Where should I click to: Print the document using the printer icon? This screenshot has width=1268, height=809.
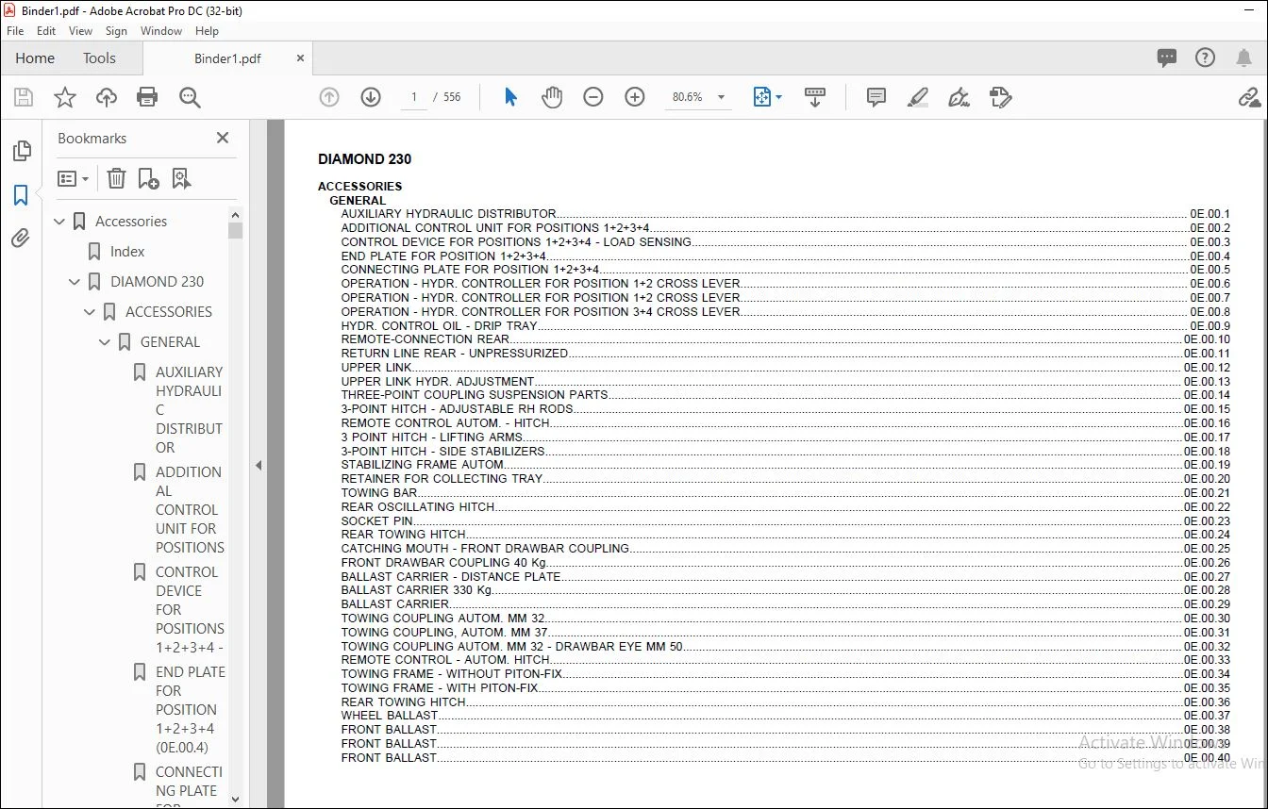(x=147, y=97)
